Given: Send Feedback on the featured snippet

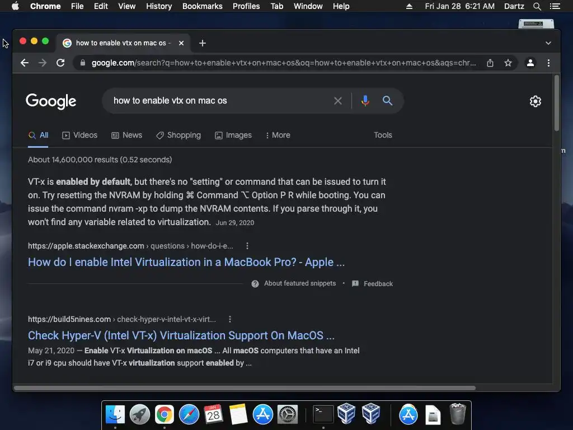Looking at the screenshot, I should pos(372,284).
